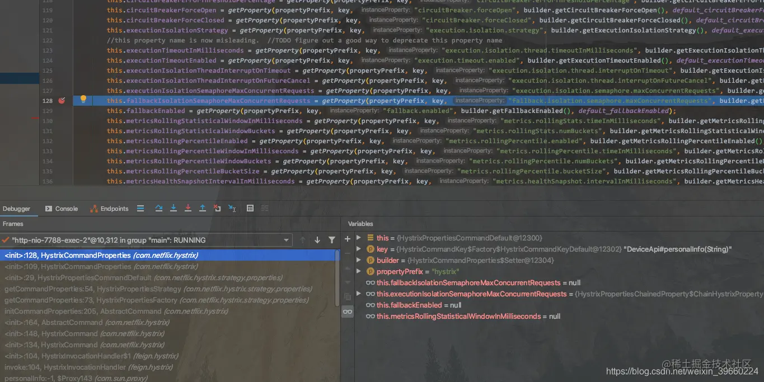Expand the 'builder' variable node
This screenshot has height=382, width=764.
(x=359, y=260)
